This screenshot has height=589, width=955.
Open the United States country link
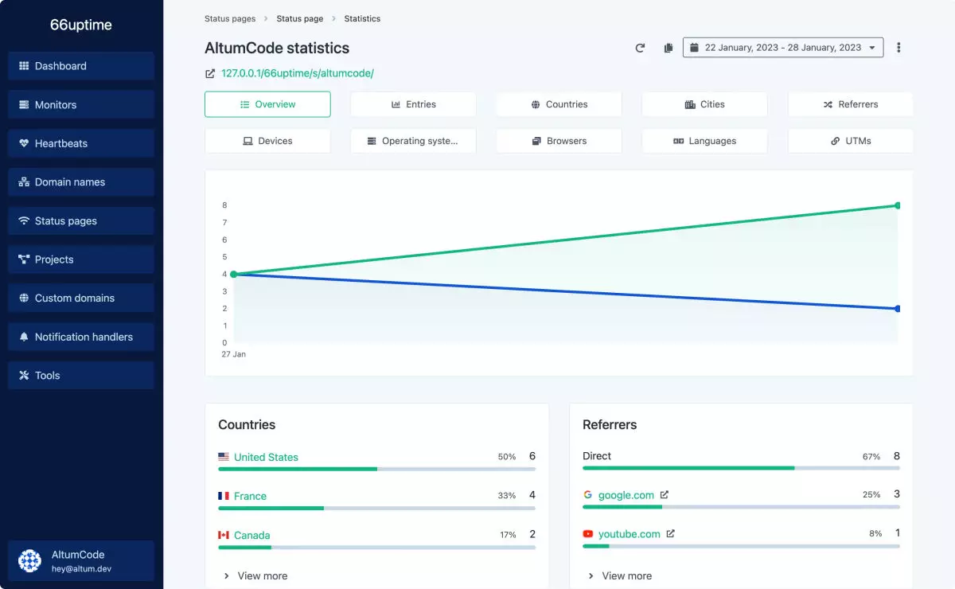pos(266,457)
